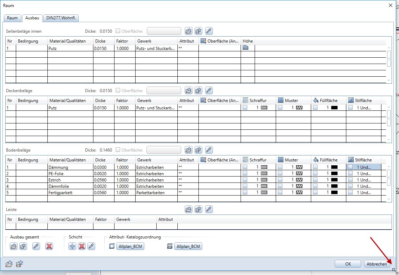Load favorite for Deckenbeläge

189,90
